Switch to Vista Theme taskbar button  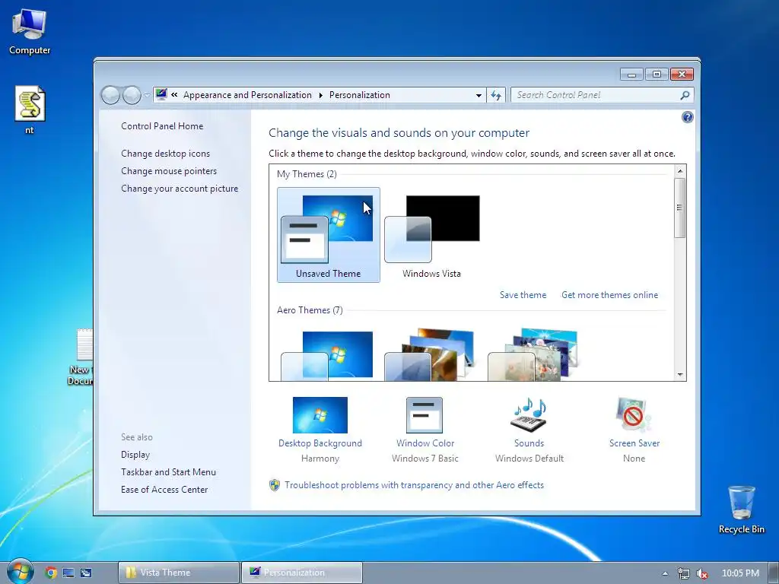179,573
